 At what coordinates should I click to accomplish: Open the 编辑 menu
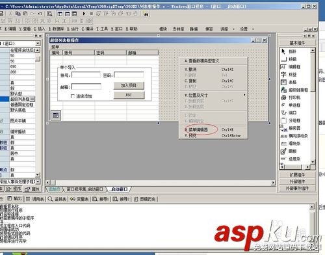(x=10, y=29)
